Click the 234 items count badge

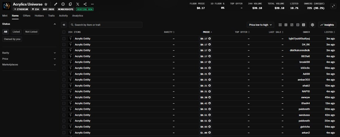coord(36,9)
